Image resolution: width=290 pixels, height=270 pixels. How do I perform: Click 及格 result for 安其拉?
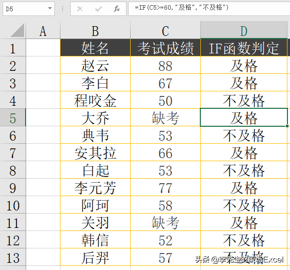[x=244, y=152]
